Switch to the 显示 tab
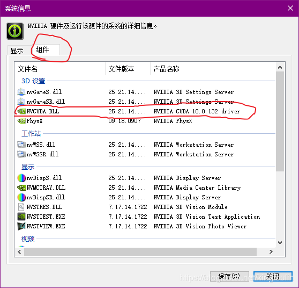 point(17,51)
